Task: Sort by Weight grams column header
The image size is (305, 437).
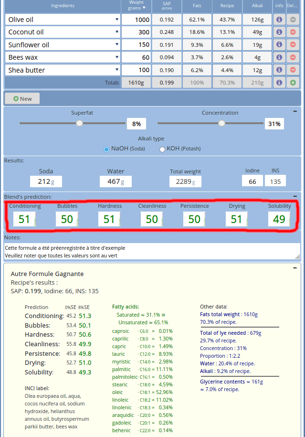Action: (136, 5)
